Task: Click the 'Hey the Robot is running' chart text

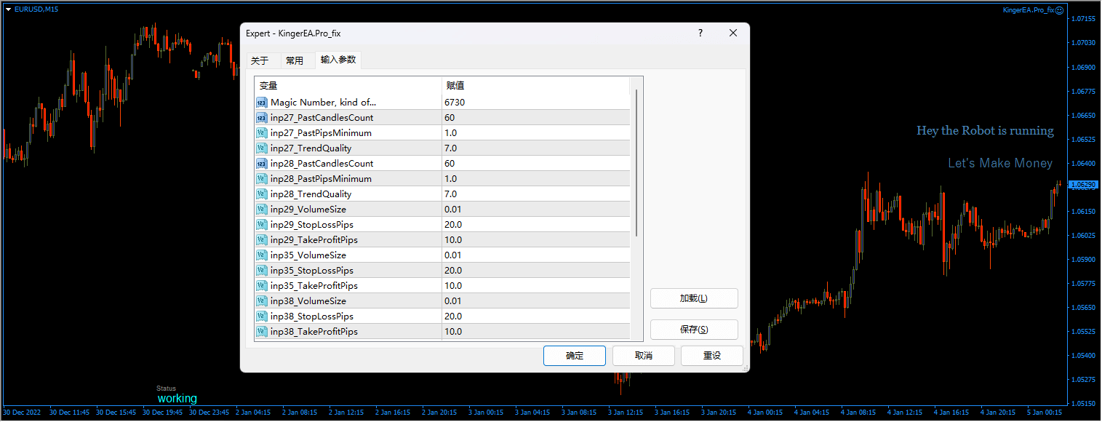Action: (985, 131)
